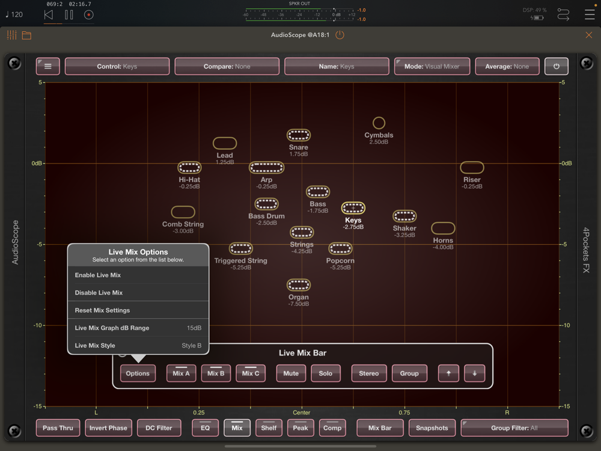Tap the 120 tempo display

pos(14,14)
